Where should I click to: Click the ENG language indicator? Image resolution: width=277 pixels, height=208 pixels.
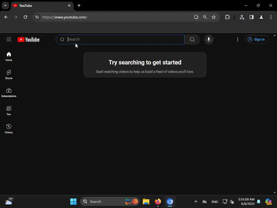pos(215,201)
